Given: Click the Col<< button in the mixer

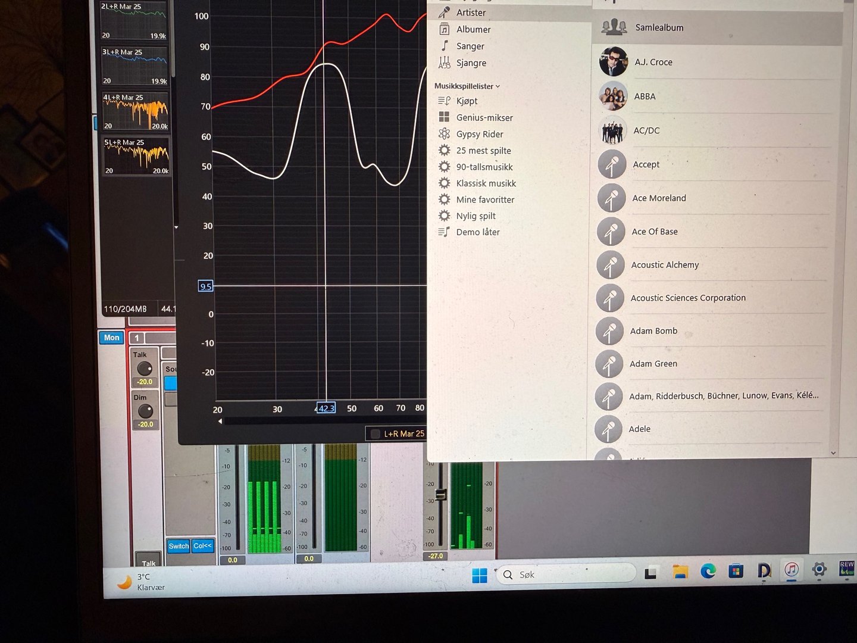Looking at the screenshot, I should click(203, 545).
